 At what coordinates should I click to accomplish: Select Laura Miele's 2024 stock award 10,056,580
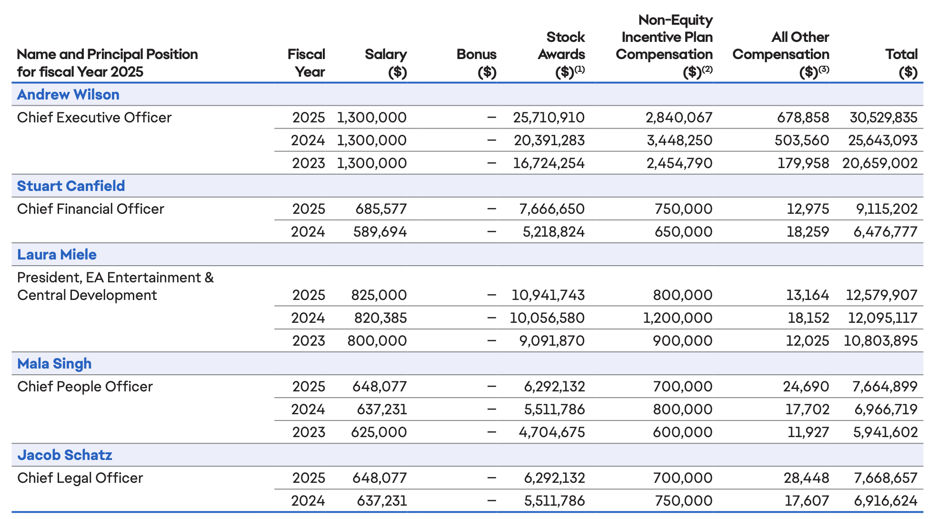547,318
